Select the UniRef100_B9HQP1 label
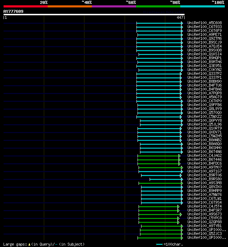The height and width of the screenshot is (247, 228). (x=204, y=58)
